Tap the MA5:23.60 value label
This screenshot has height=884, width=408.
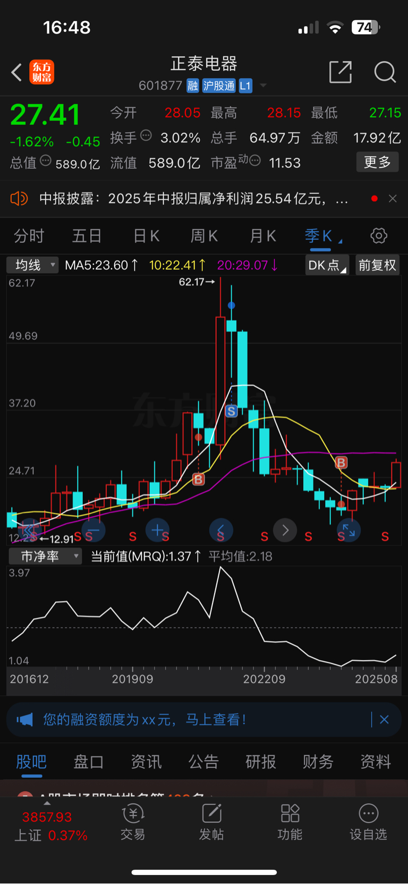click(x=101, y=265)
